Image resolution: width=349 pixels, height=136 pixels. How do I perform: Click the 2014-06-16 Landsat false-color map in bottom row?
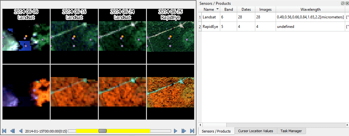click(x=74, y=92)
